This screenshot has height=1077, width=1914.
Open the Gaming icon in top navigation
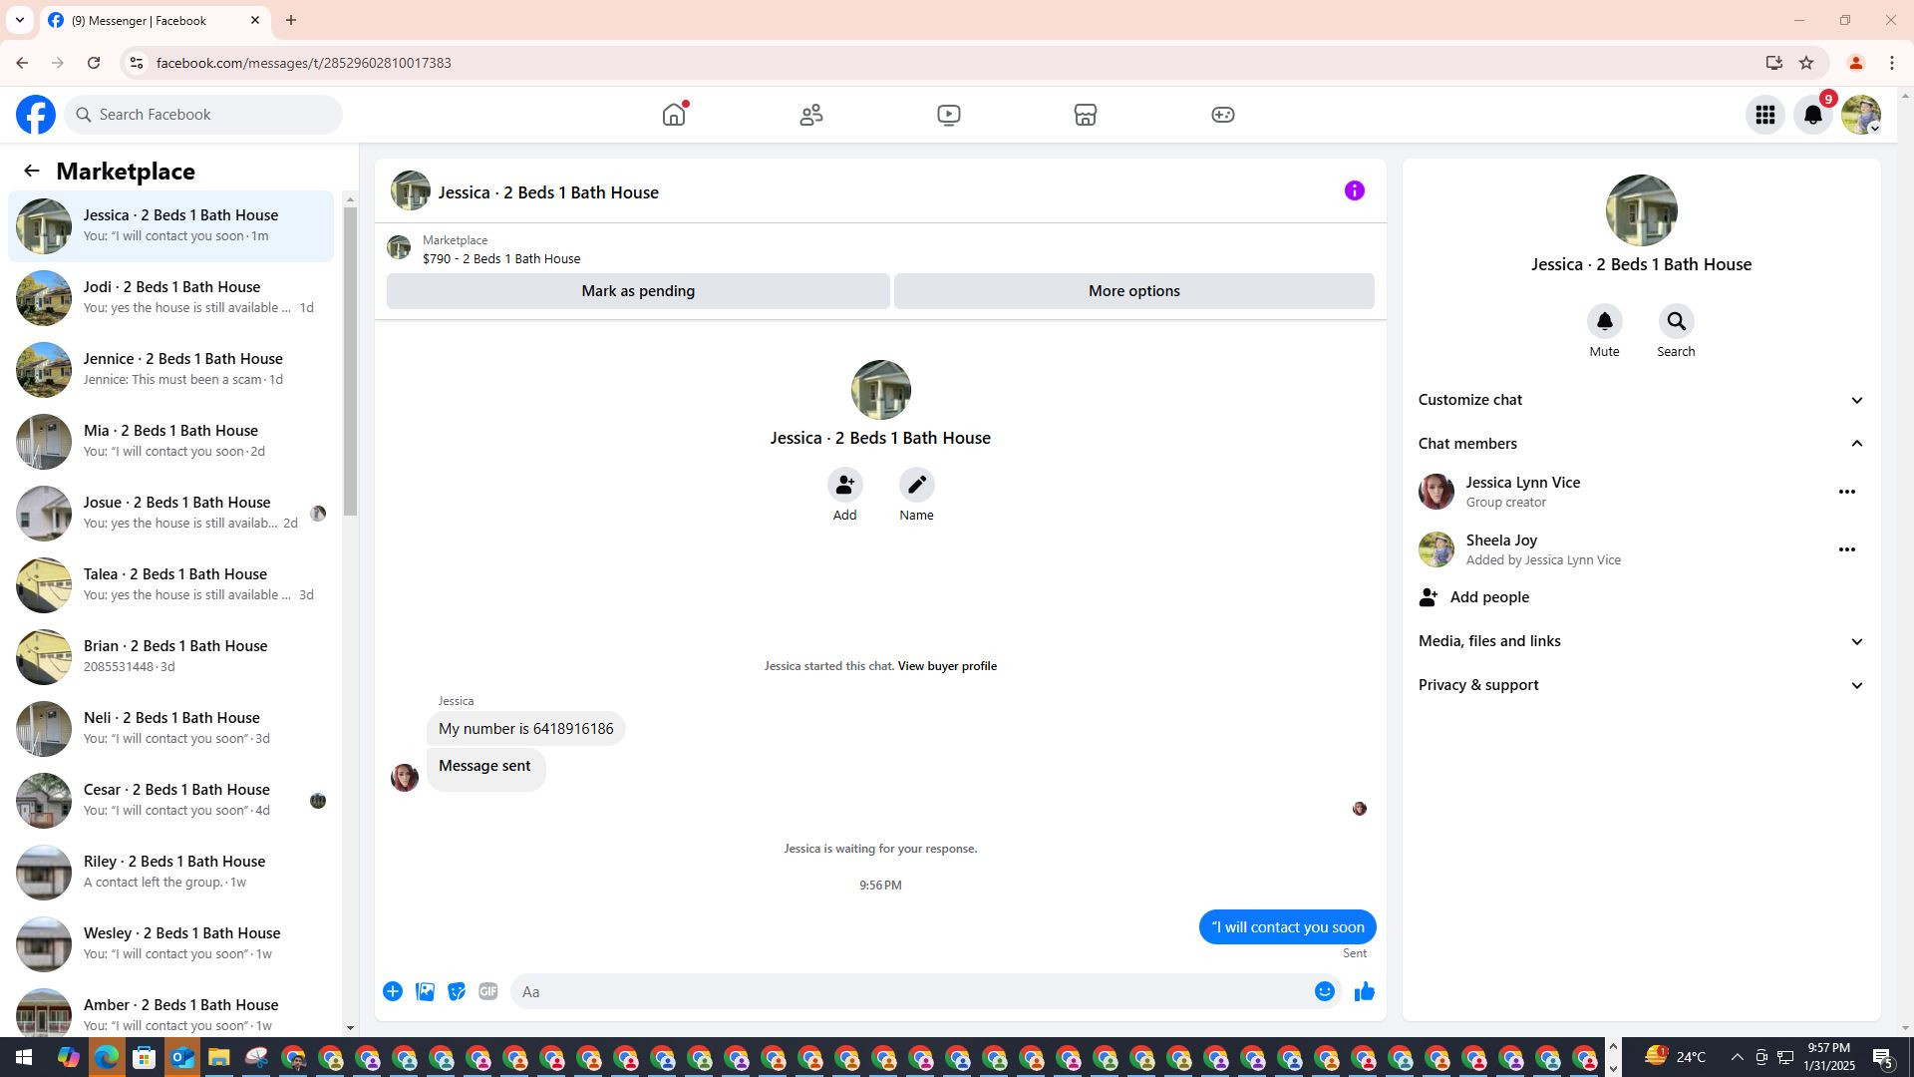click(1223, 115)
